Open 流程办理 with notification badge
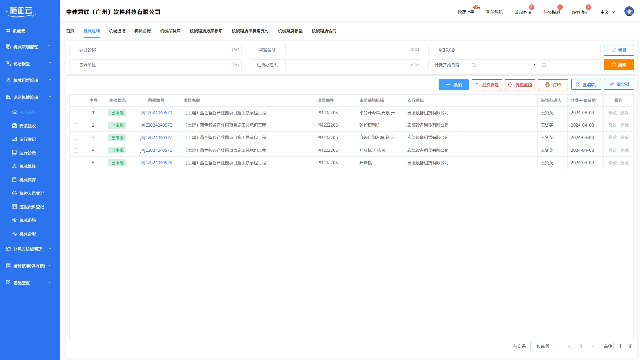 click(x=523, y=12)
